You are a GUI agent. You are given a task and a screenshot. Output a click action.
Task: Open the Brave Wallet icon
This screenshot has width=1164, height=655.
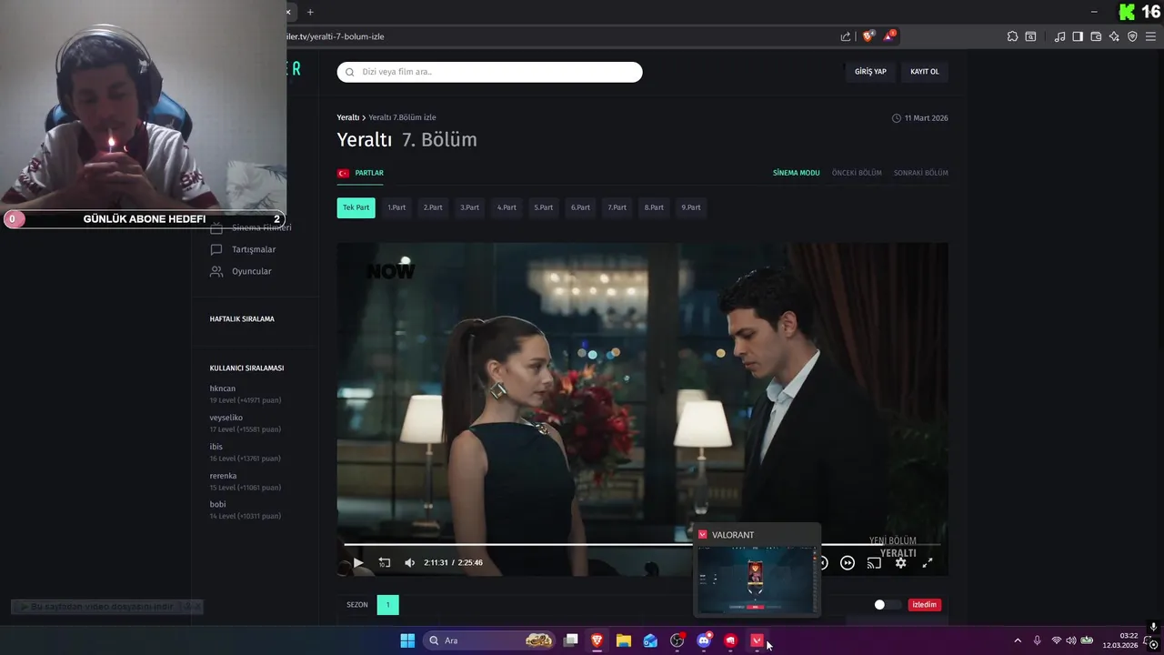[x=1096, y=36]
